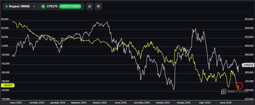Screen dimensions: 255x105
Task: Click the март 2025 date on the time axis
Action: coord(205,103)
